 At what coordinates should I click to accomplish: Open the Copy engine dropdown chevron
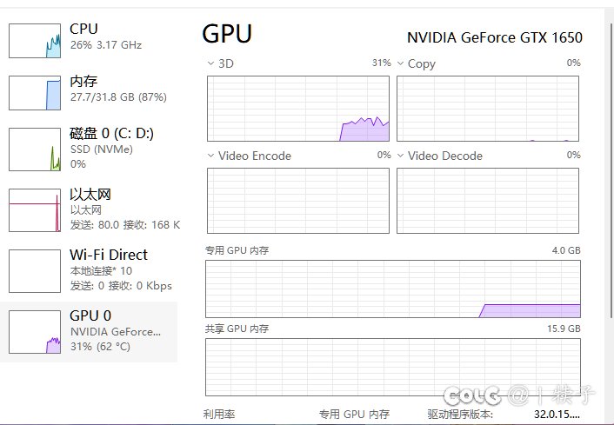400,63
